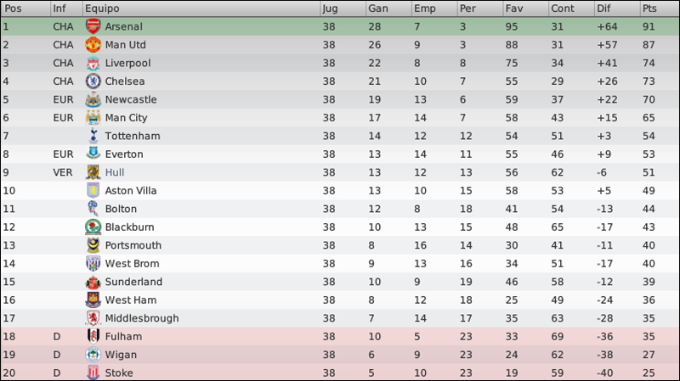
Task: Click the Arsenal club crest icon
Action: tap(93, 26)
